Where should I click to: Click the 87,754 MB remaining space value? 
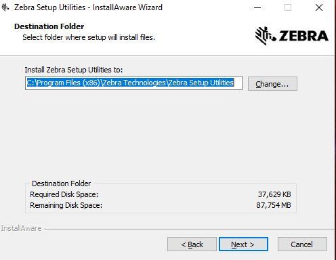pyautogui.click(x=274, y=205)
